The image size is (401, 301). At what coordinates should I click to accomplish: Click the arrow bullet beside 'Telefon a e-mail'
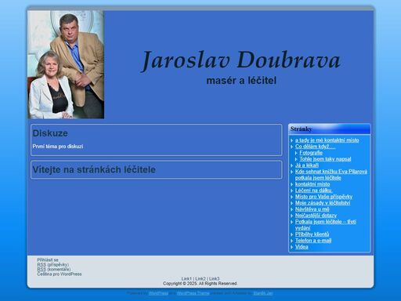pyautogui.click(x=292, y=241)
